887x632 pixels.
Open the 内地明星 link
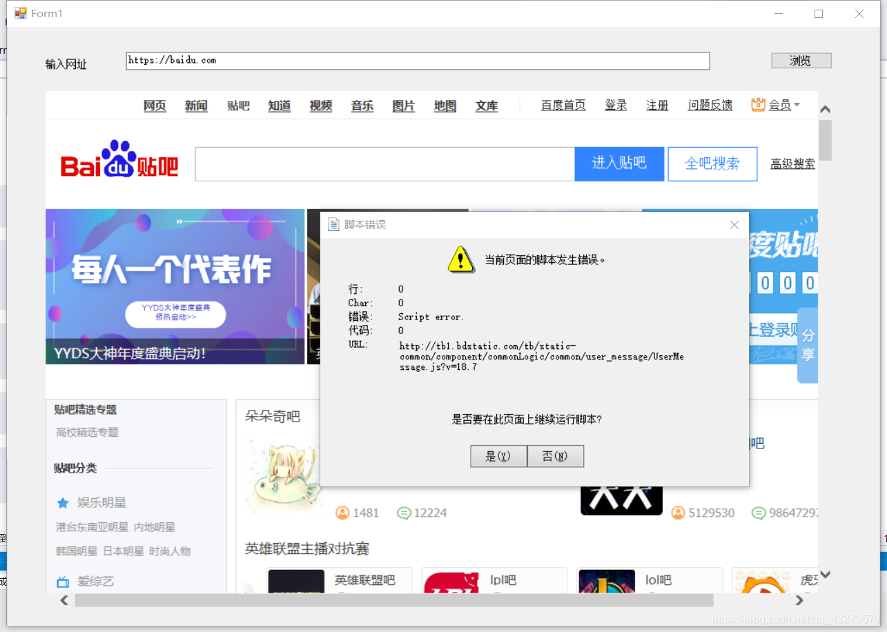click(155, 527)
